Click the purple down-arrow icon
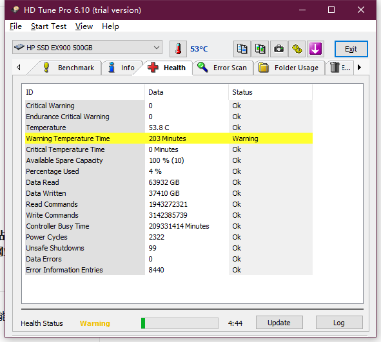 click(315, 49)
